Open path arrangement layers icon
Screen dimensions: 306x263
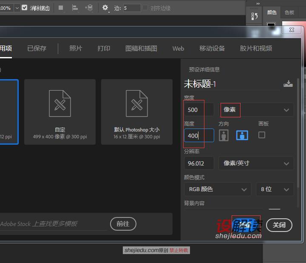[x=89, y=8]
